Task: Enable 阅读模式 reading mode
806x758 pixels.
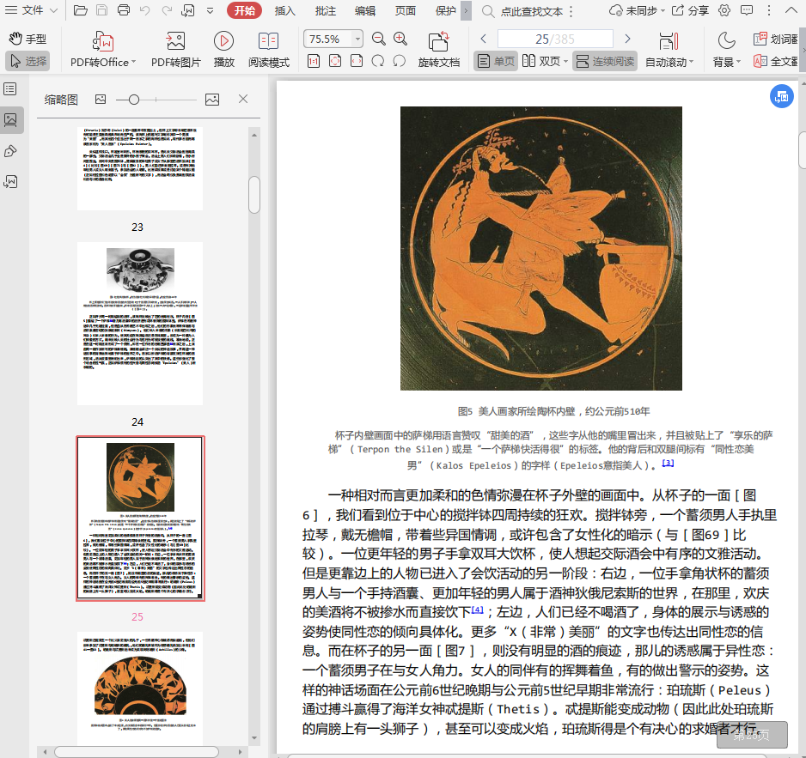Action: point(268,49)
